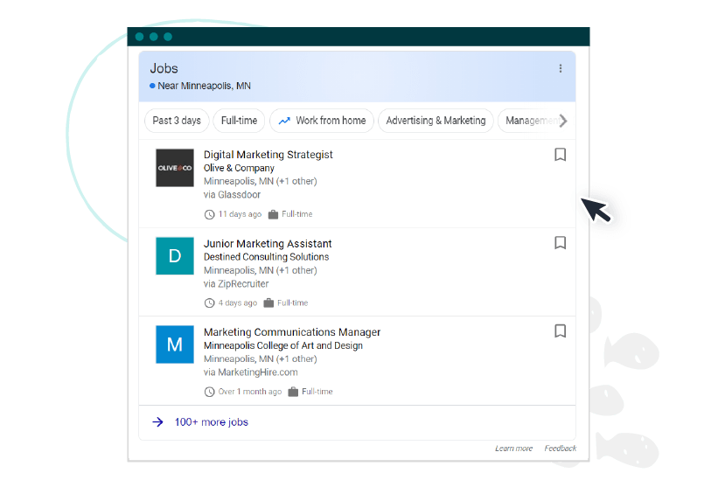
Task: Click the clock icon next to 4 days ago
Action: (209, 303)
